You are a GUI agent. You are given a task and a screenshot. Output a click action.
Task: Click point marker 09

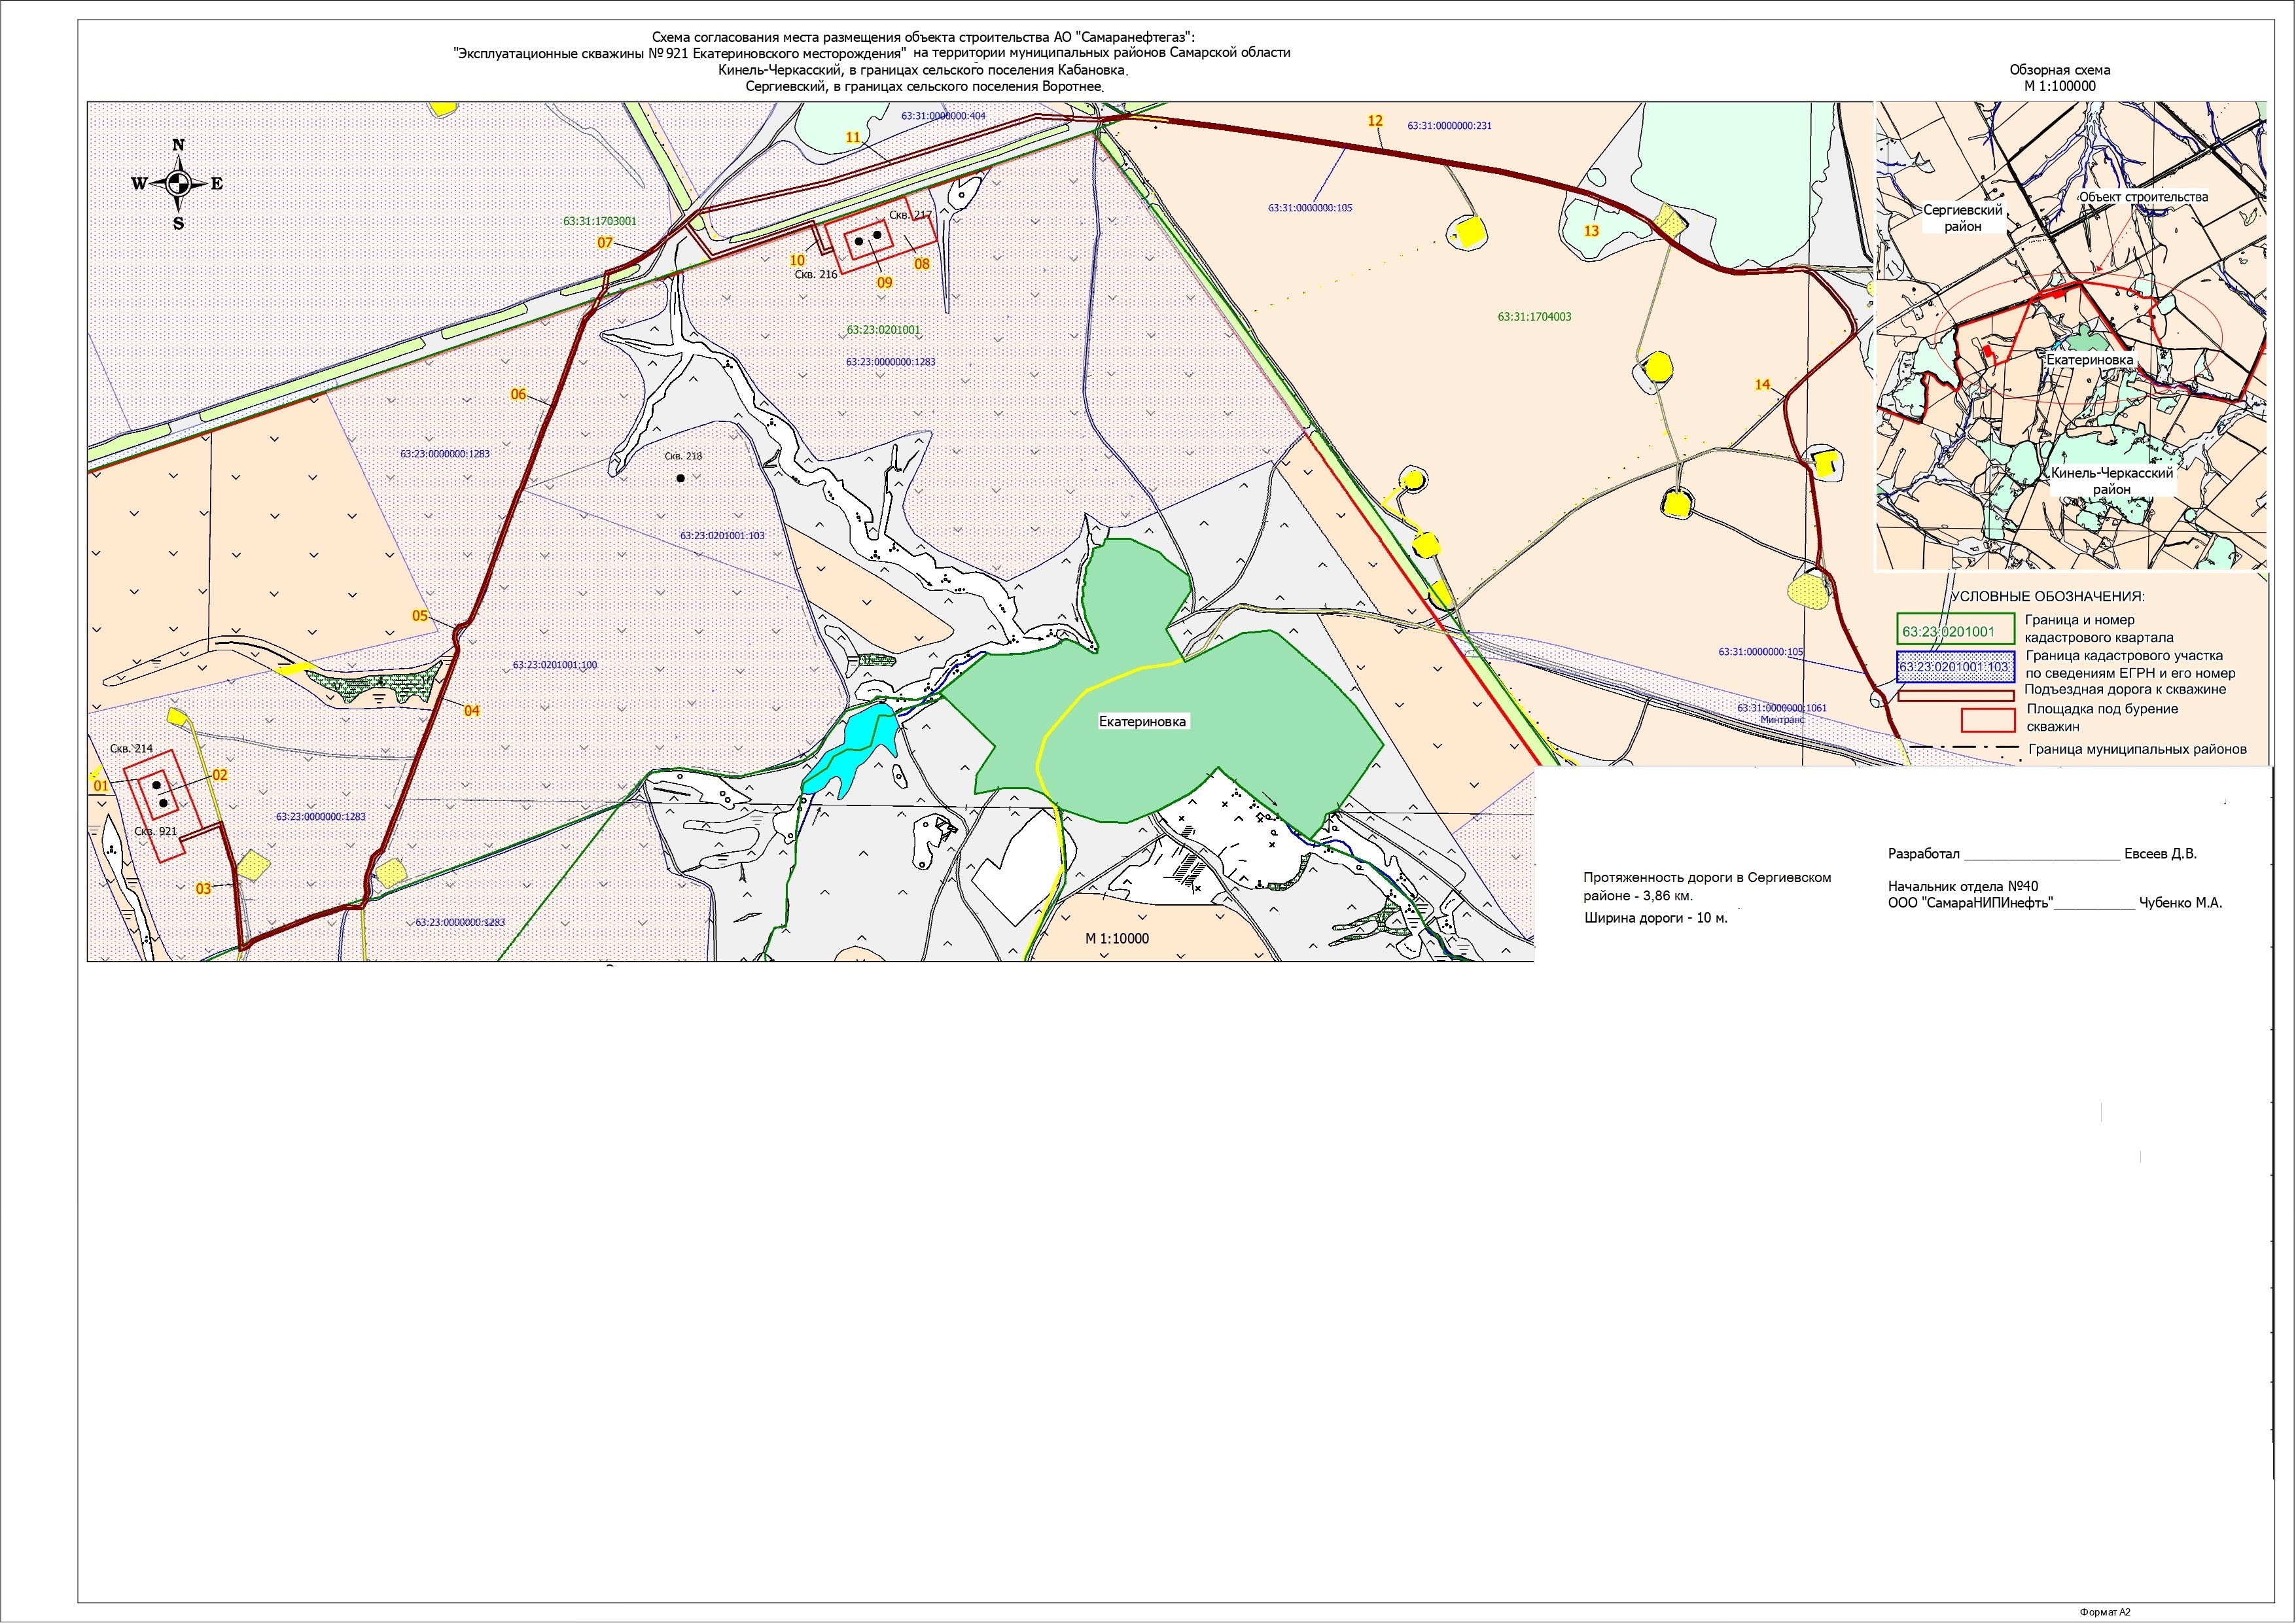(884, 283)
